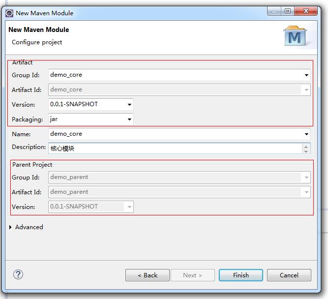Open the disabled Artifact Id dropdown arrow
328x299 pixels.
point(306,90)
